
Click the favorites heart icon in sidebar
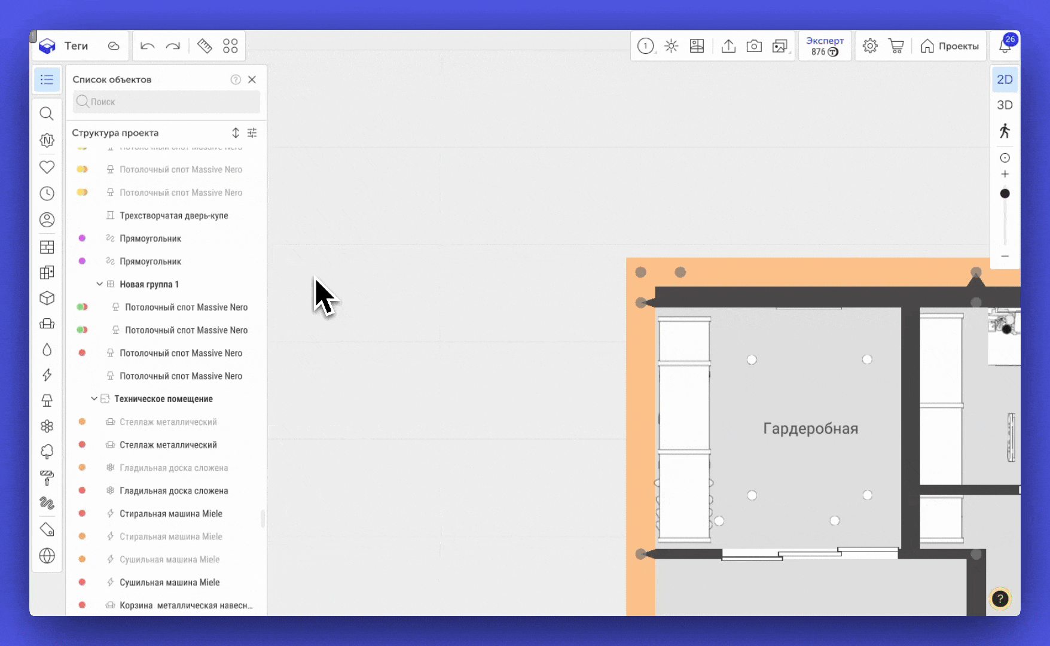point(47,167)
